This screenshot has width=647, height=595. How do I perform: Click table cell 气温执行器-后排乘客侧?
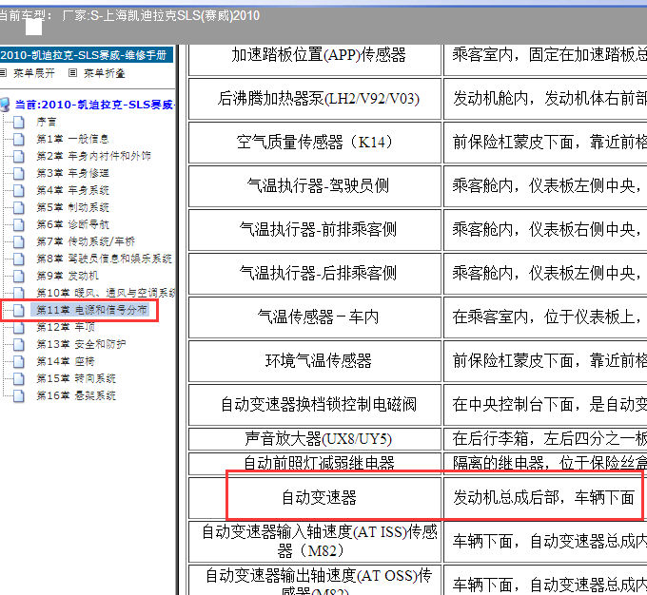pyautogui.click(x=315, y=274)
